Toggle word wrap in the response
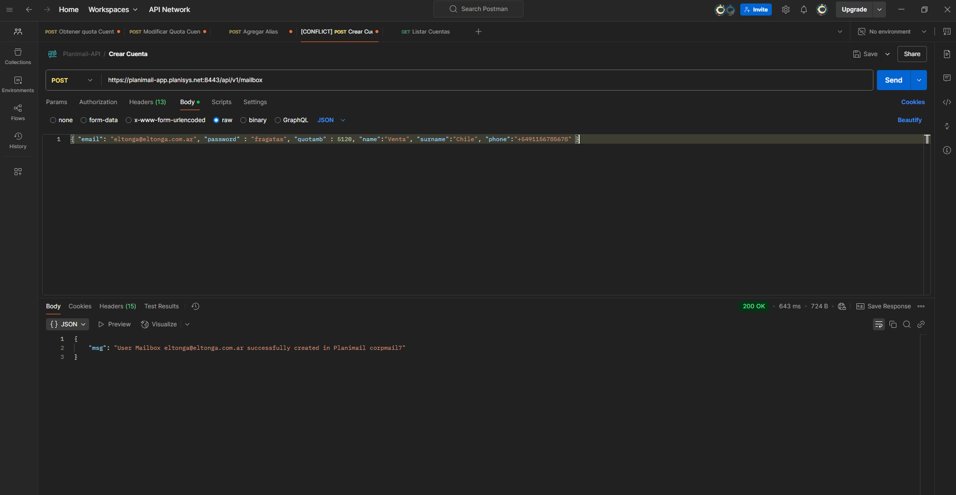 coord(879,324)
